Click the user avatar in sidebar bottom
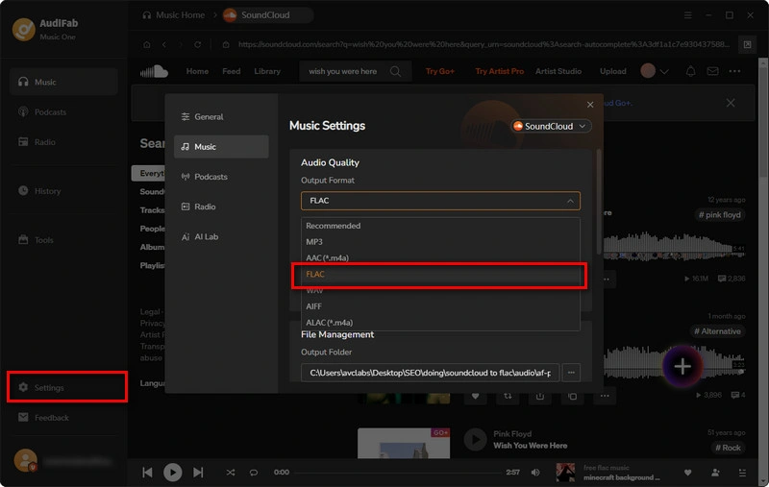 (x=25, y=460)
